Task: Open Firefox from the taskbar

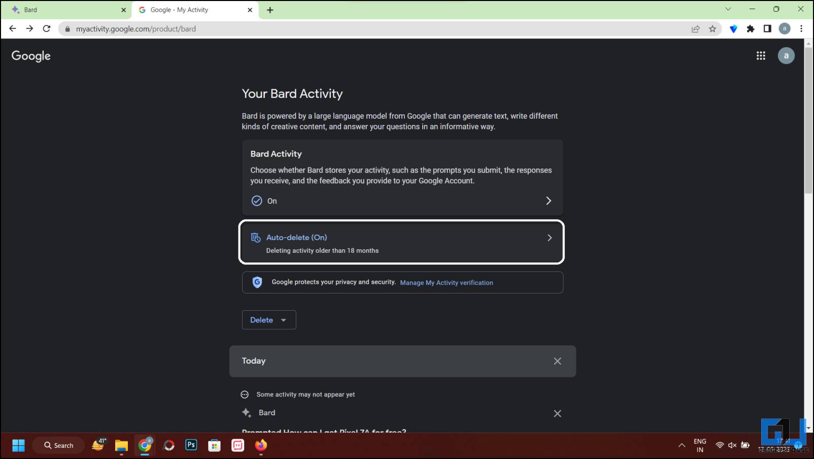Action: click(261, 445)
